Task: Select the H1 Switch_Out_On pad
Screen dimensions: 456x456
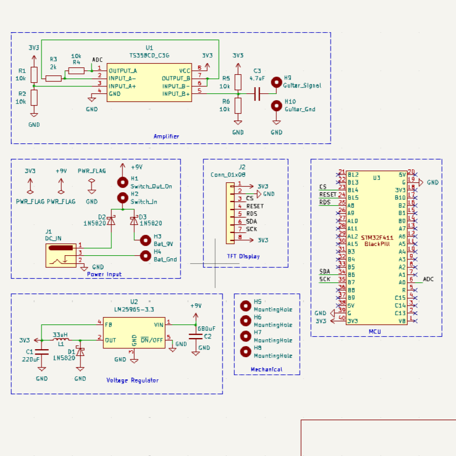Action: 123,182
